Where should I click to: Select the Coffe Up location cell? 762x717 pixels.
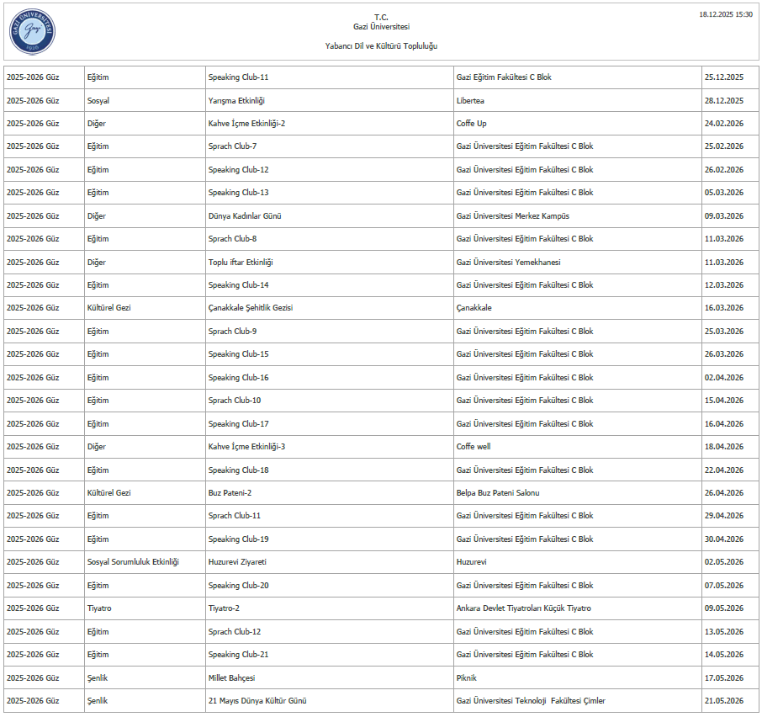471,124
